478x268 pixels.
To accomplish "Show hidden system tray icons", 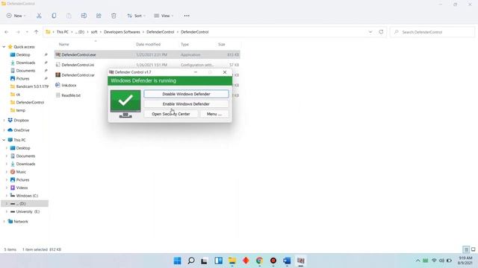I will tap(418, 261).
